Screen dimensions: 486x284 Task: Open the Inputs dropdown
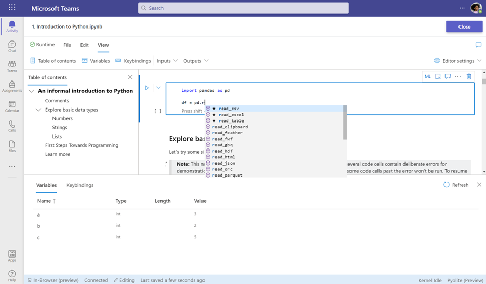(167, 61)
